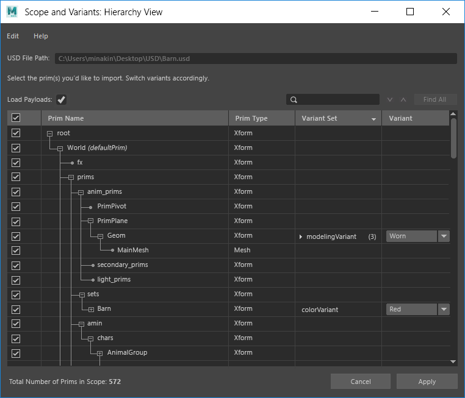Uncheck the header select-all checkbox

pos(16,118)
